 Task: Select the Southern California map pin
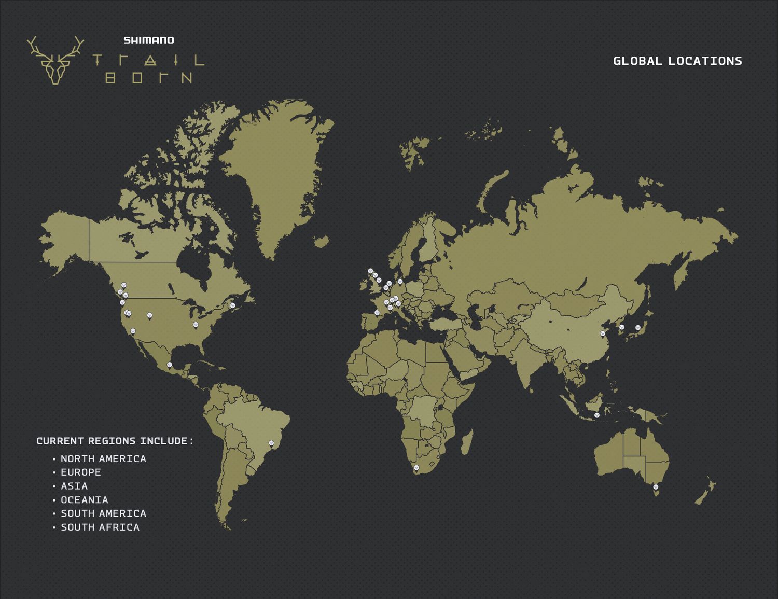coord(133,331)
